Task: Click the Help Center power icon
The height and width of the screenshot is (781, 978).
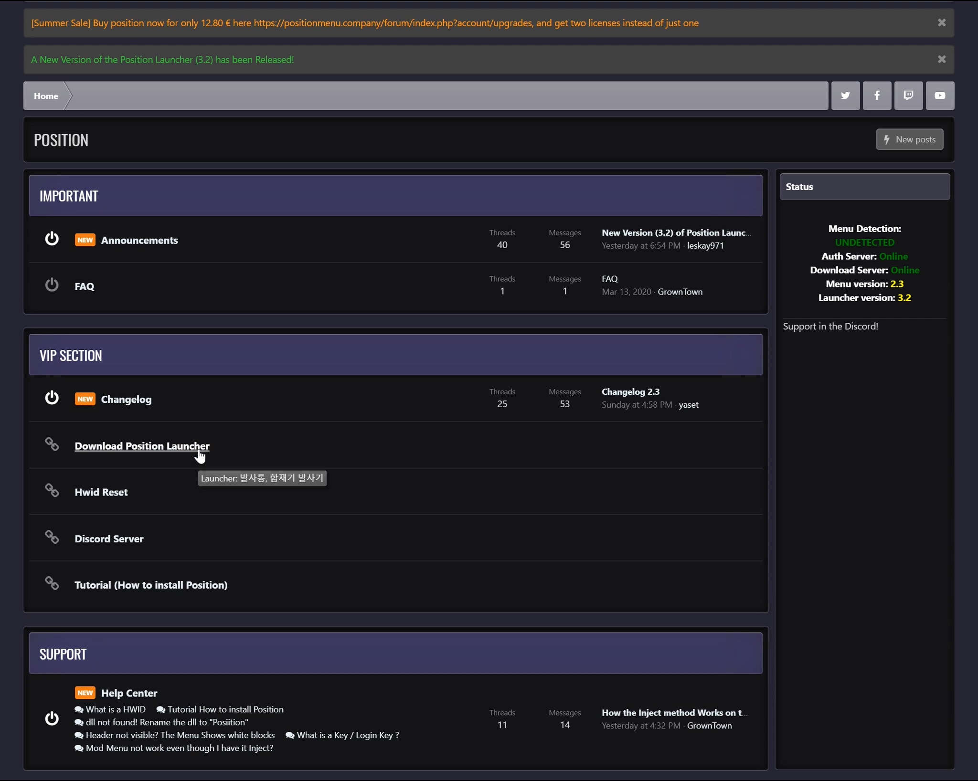Action: 52,718
